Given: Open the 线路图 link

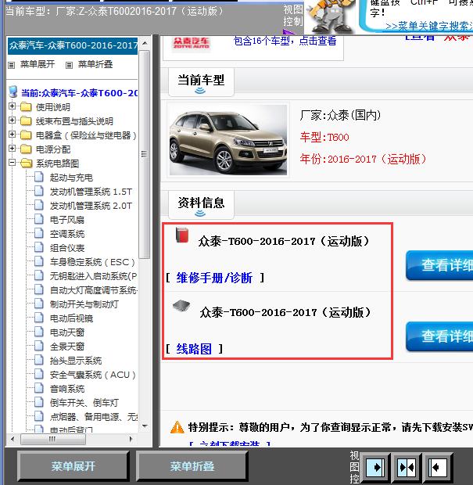Looking at the screenshot, I should pos(194,349).
